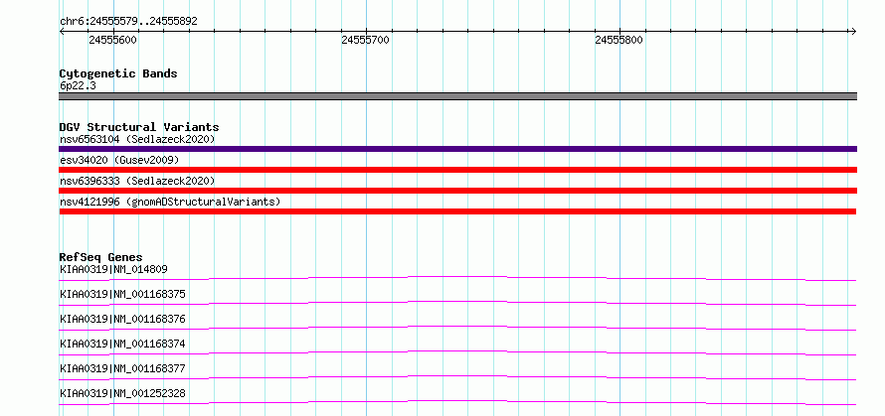Select the magenta intron line of NM_001168375
This screenshot has width=885, height=416.
click(457, 302)
